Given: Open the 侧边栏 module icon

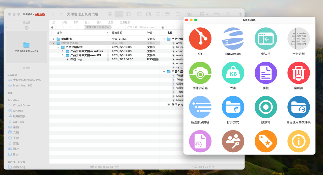Looking at the screenshot, I should pos(266,39).
